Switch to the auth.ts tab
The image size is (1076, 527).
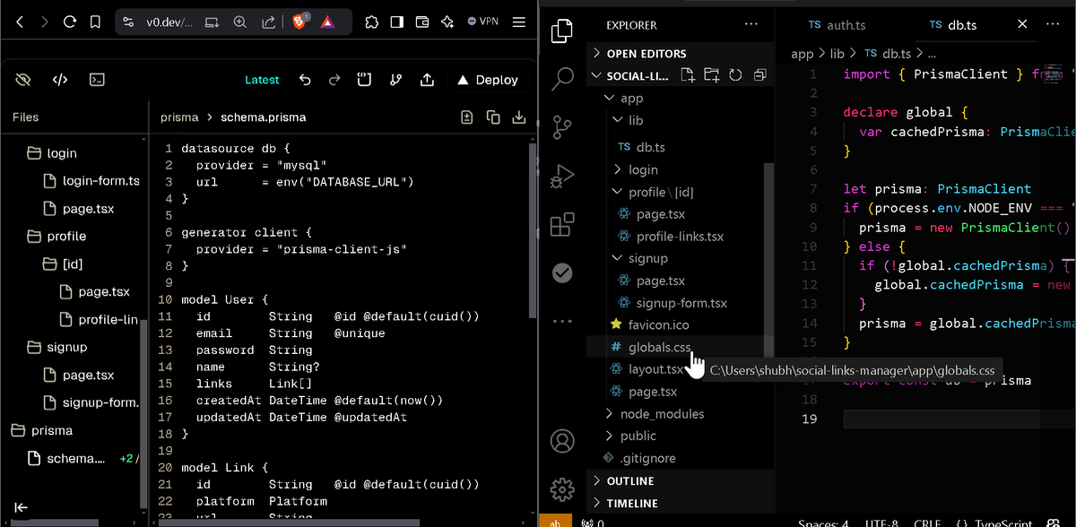click(x=837, y=25)
